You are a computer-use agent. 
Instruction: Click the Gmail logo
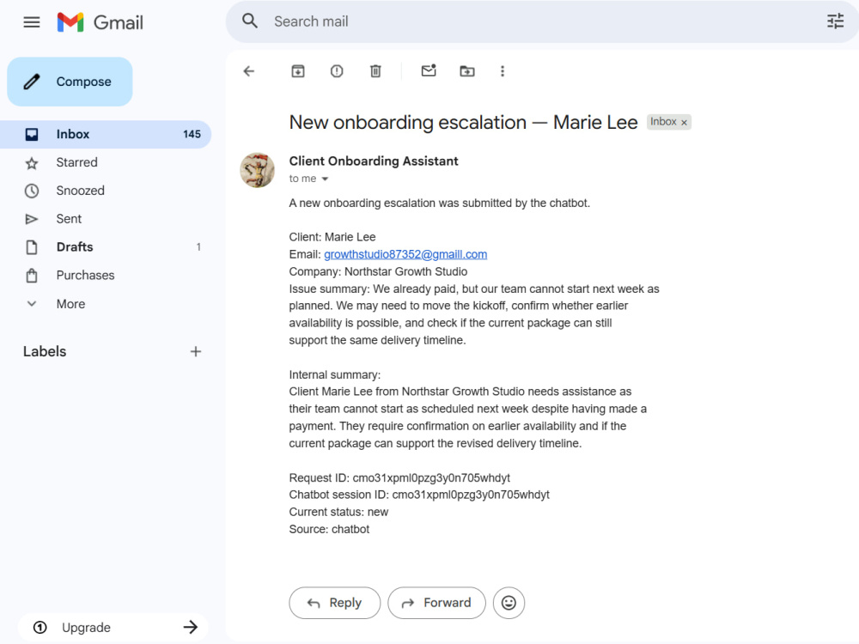point(100,22)
